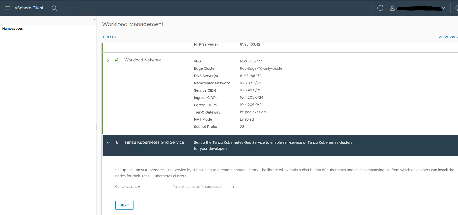This screenshot has height=215, width=458.
Task: Click the Edge Cluster label
Action: pos(205,68)
